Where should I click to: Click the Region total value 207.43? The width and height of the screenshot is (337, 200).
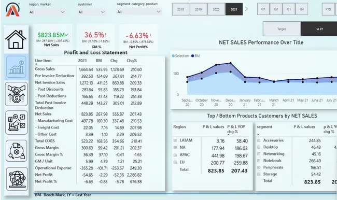[x=239, y=171]
